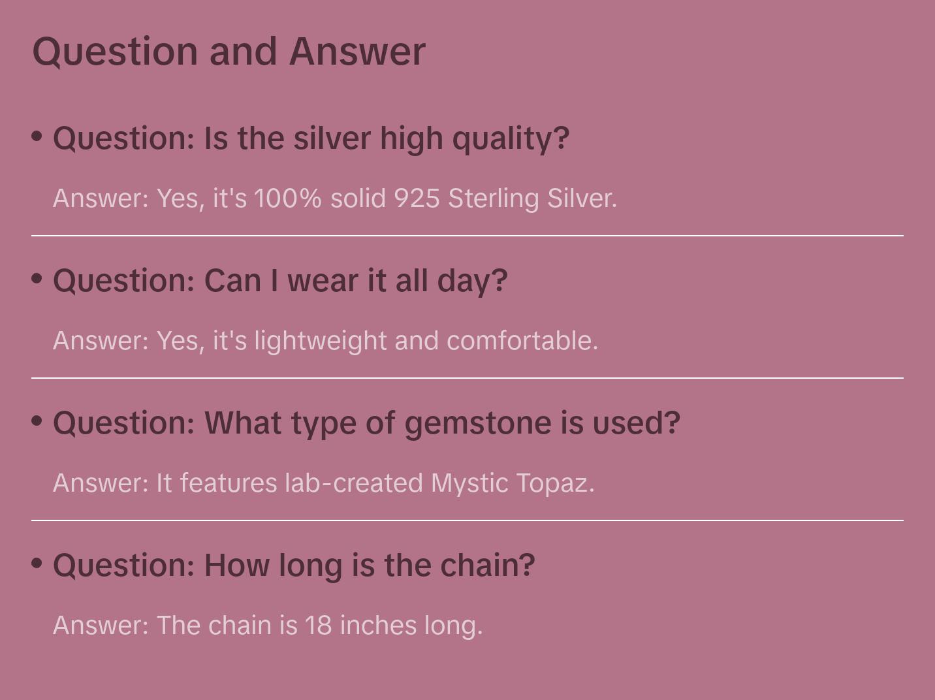Click the "Question and Answer" heading
Screen dimensions: 935x700
pyautogui.click(x=229, y=51)
